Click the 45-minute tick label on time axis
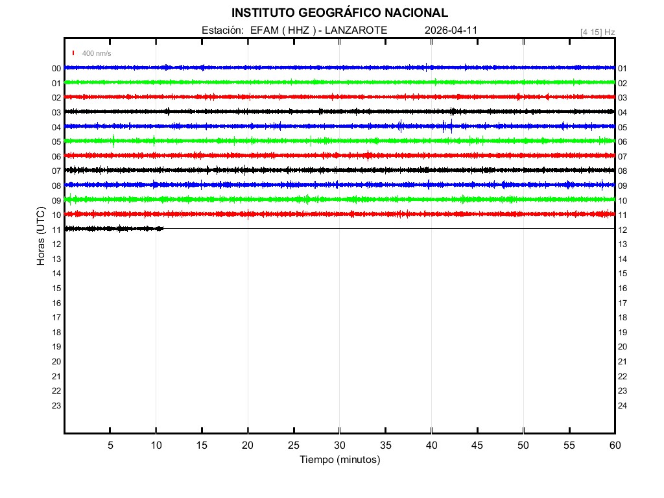 pos(477,445)
